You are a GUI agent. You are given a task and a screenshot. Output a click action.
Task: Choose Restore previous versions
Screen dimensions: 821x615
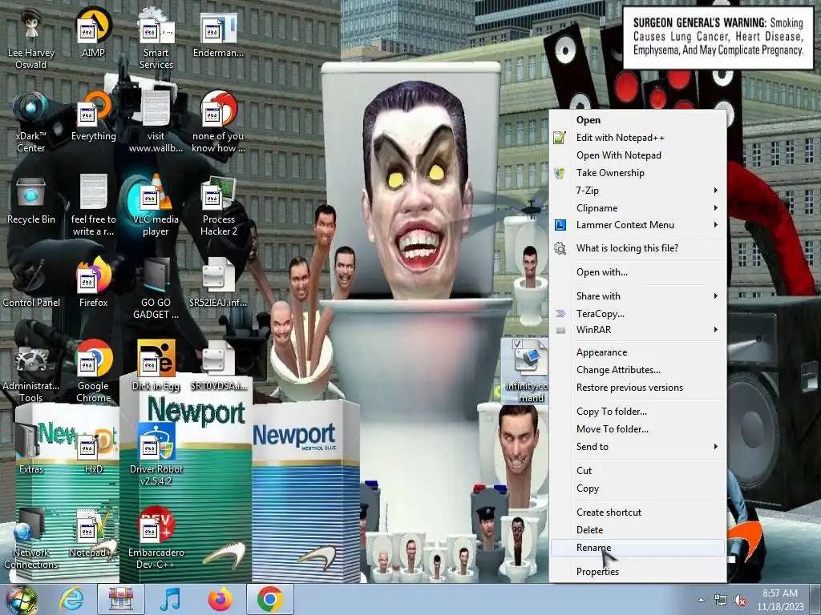tap(638, 388)
